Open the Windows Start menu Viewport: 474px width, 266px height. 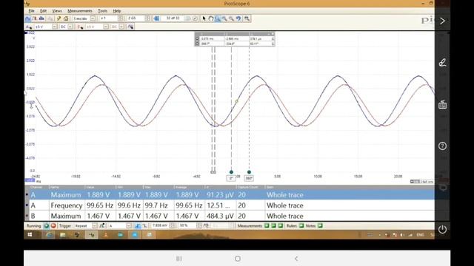click(x=30, y=235)
